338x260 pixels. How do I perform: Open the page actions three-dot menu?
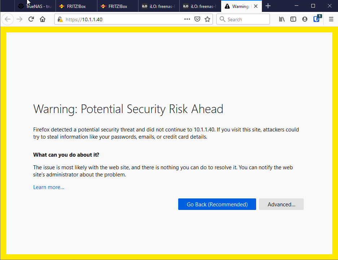[187, 19]
